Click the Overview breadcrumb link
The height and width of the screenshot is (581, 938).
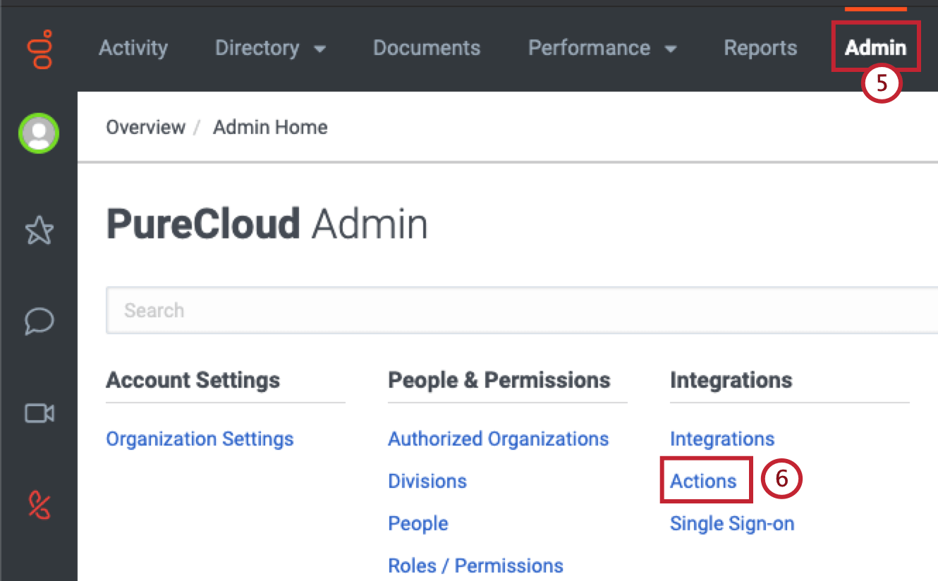click(x=146, y=127)
